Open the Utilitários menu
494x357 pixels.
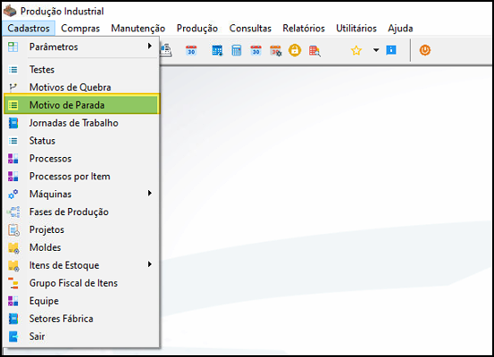pos(356,29)
